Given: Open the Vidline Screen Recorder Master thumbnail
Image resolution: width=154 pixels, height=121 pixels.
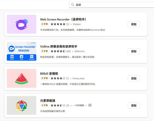Looking at the screenshot, I should coord(22,51).
